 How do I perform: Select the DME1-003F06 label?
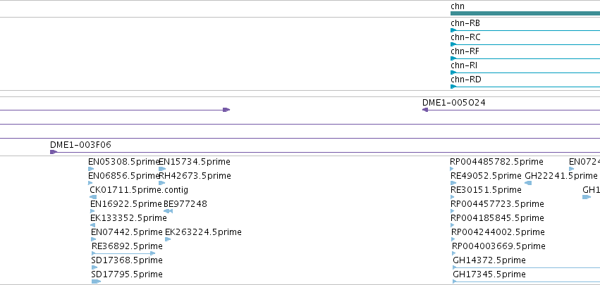81,145
